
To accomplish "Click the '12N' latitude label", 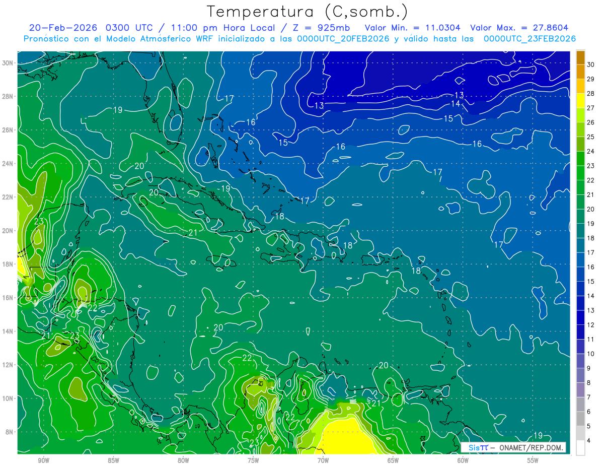I will [8, 365].
